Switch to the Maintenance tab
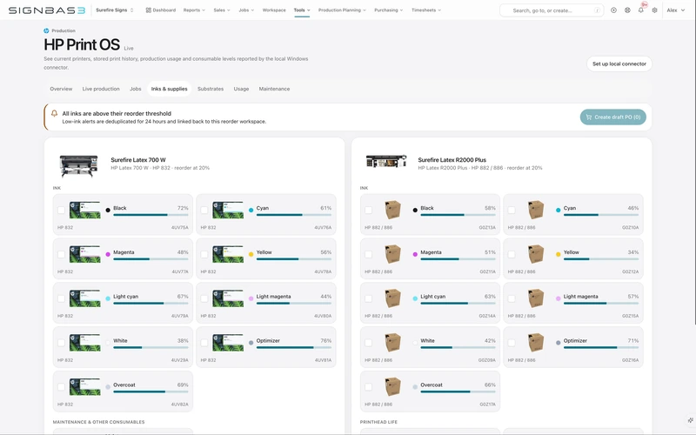This screenshot has height=435, width=696. click(x=274, y=89)
